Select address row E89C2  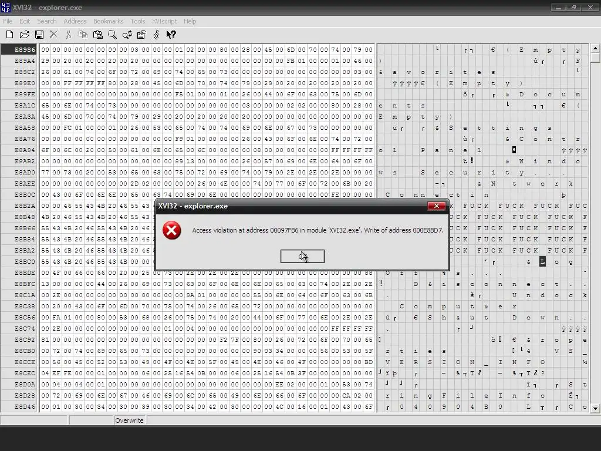point(20,72)
